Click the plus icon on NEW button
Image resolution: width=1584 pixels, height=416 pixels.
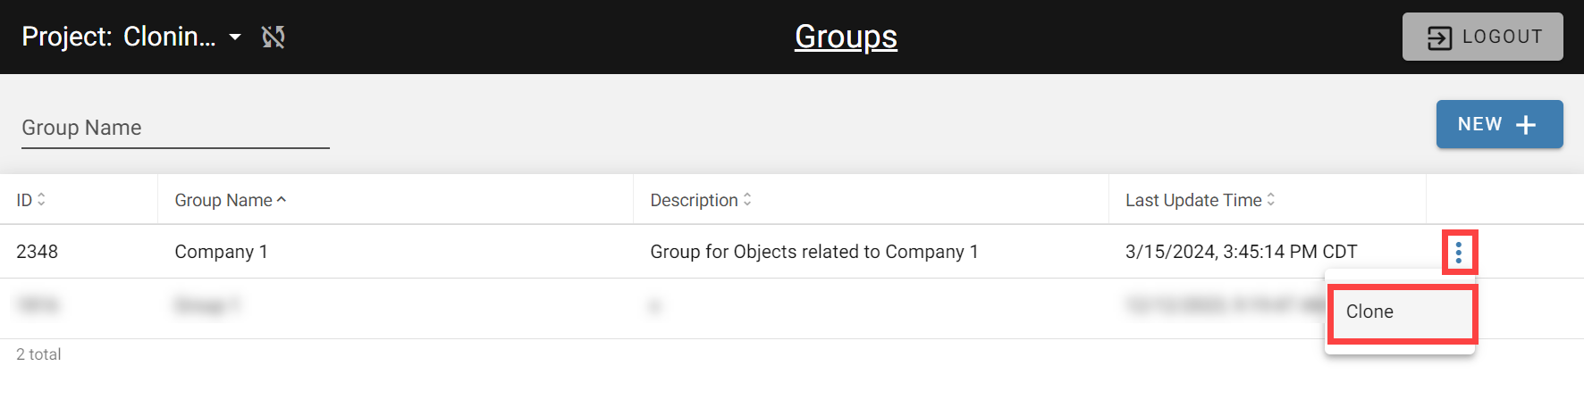click(1526, 125)
